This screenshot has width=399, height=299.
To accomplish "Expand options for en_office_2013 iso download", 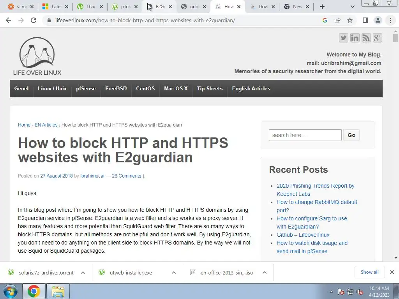I will tap(265, 273).
